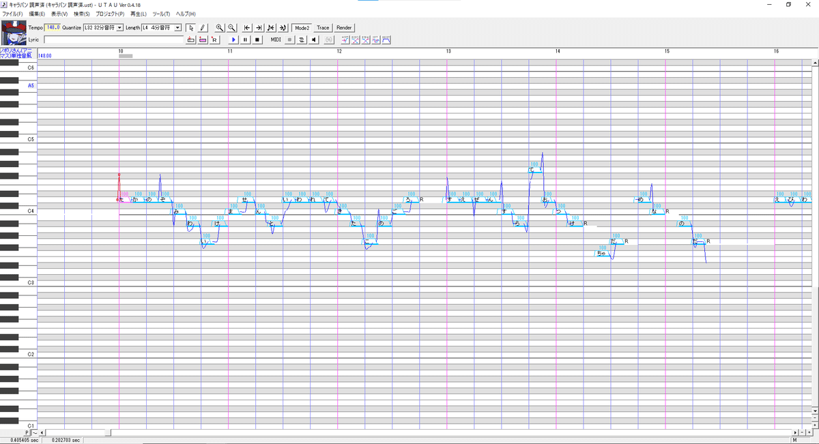Click horizontal zoom plus button
The image size is (819, 444).
[809, 432]
